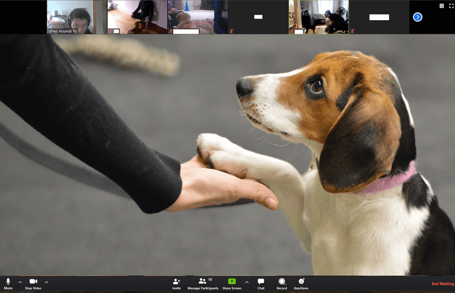
Task: Open Manage Participants panel
Action: pyautogui.click(x=203, y=284)
